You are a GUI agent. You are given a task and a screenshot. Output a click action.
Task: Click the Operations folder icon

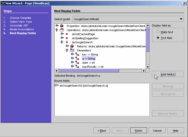click(62, 30)
